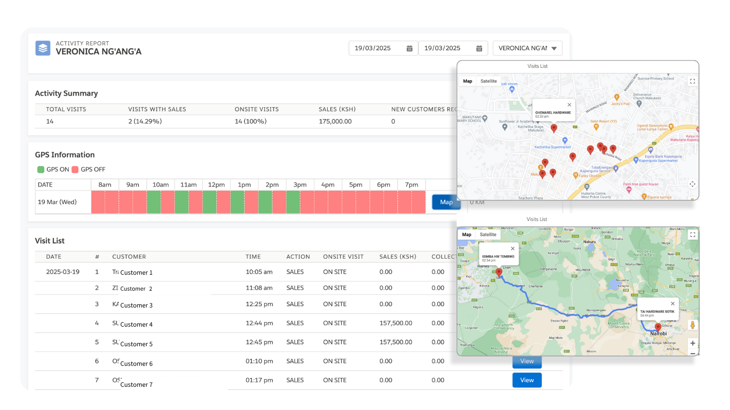The height and width of the screenshot is (410, 730).
Task: Click the zoom out control on the route map
Action: [693, 353]
